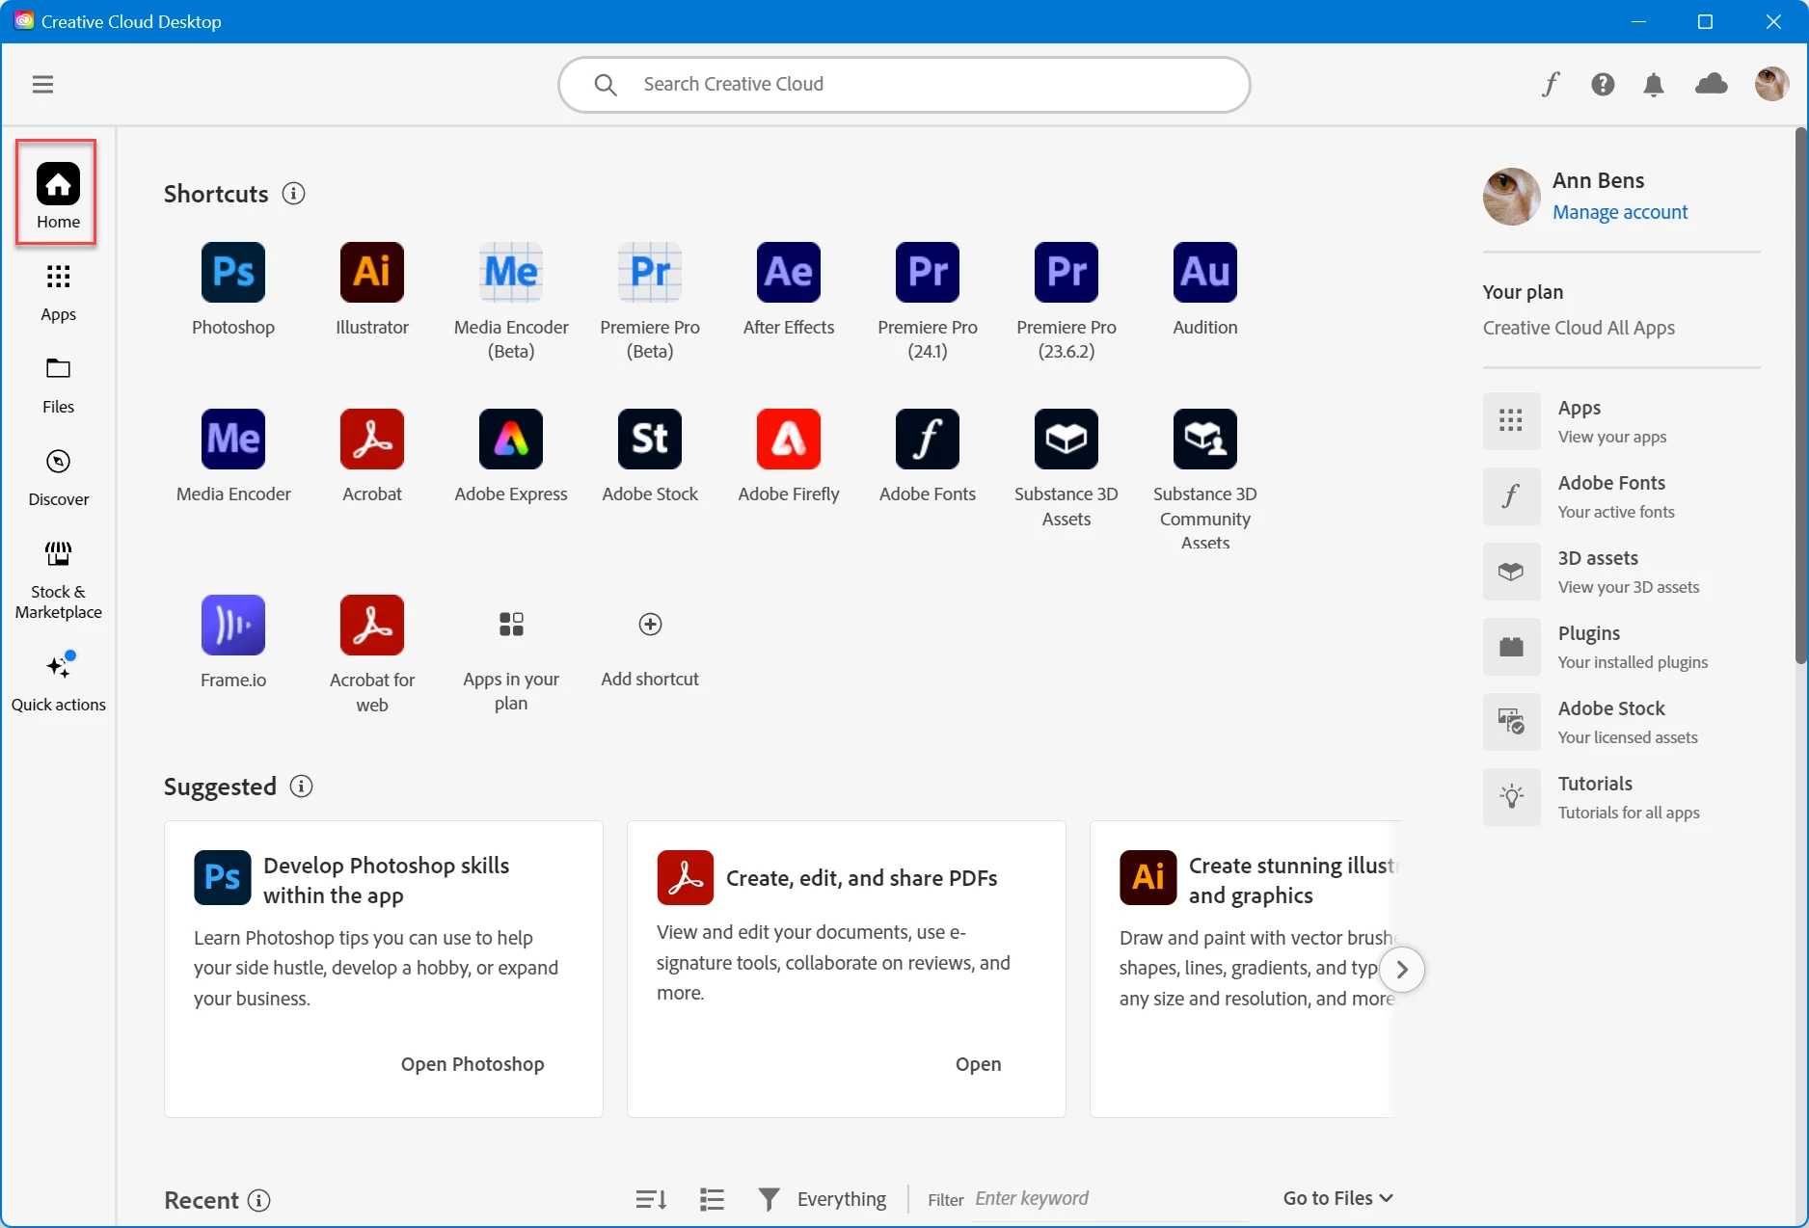Image resolution: width=1809 pixels, height=1228 pixels.
Task: Show Recent info icon
Action: (x=259, y=1200)
